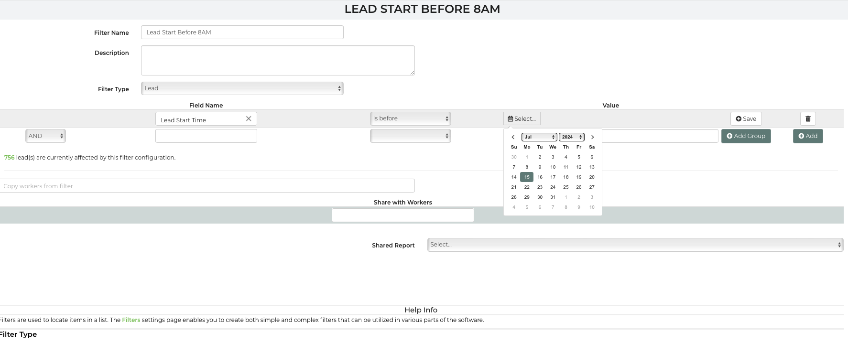Select July 15 in the calendar
The image size is (848, 343).
(527, 177)
